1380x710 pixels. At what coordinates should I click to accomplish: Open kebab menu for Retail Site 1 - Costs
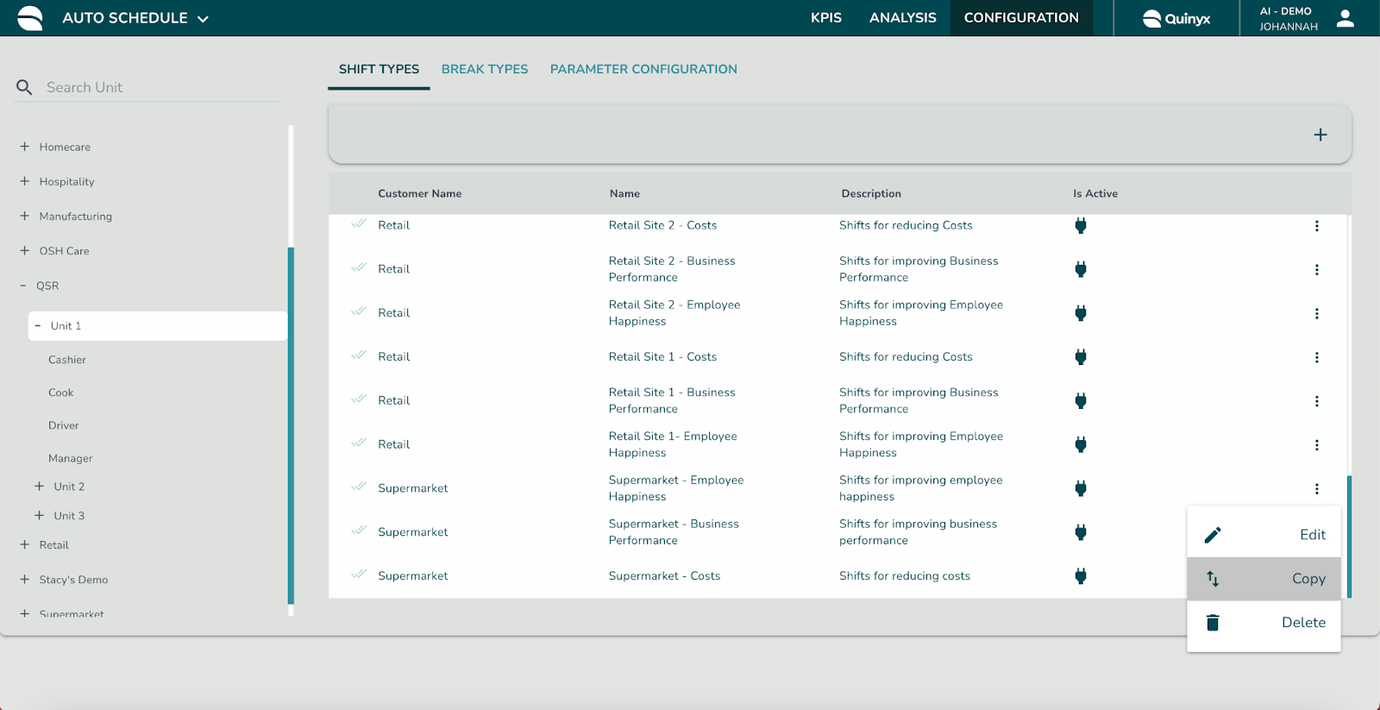[1317, 358]
